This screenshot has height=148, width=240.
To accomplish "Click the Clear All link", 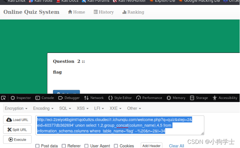I will coord(177,146).
